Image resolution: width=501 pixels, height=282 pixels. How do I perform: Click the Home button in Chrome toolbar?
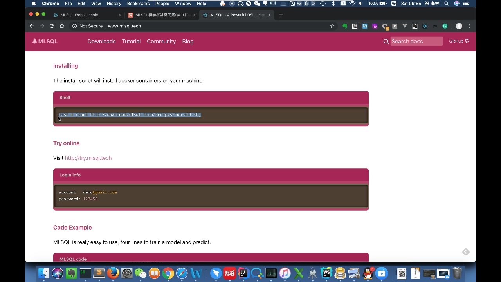(x=62, y=26)
